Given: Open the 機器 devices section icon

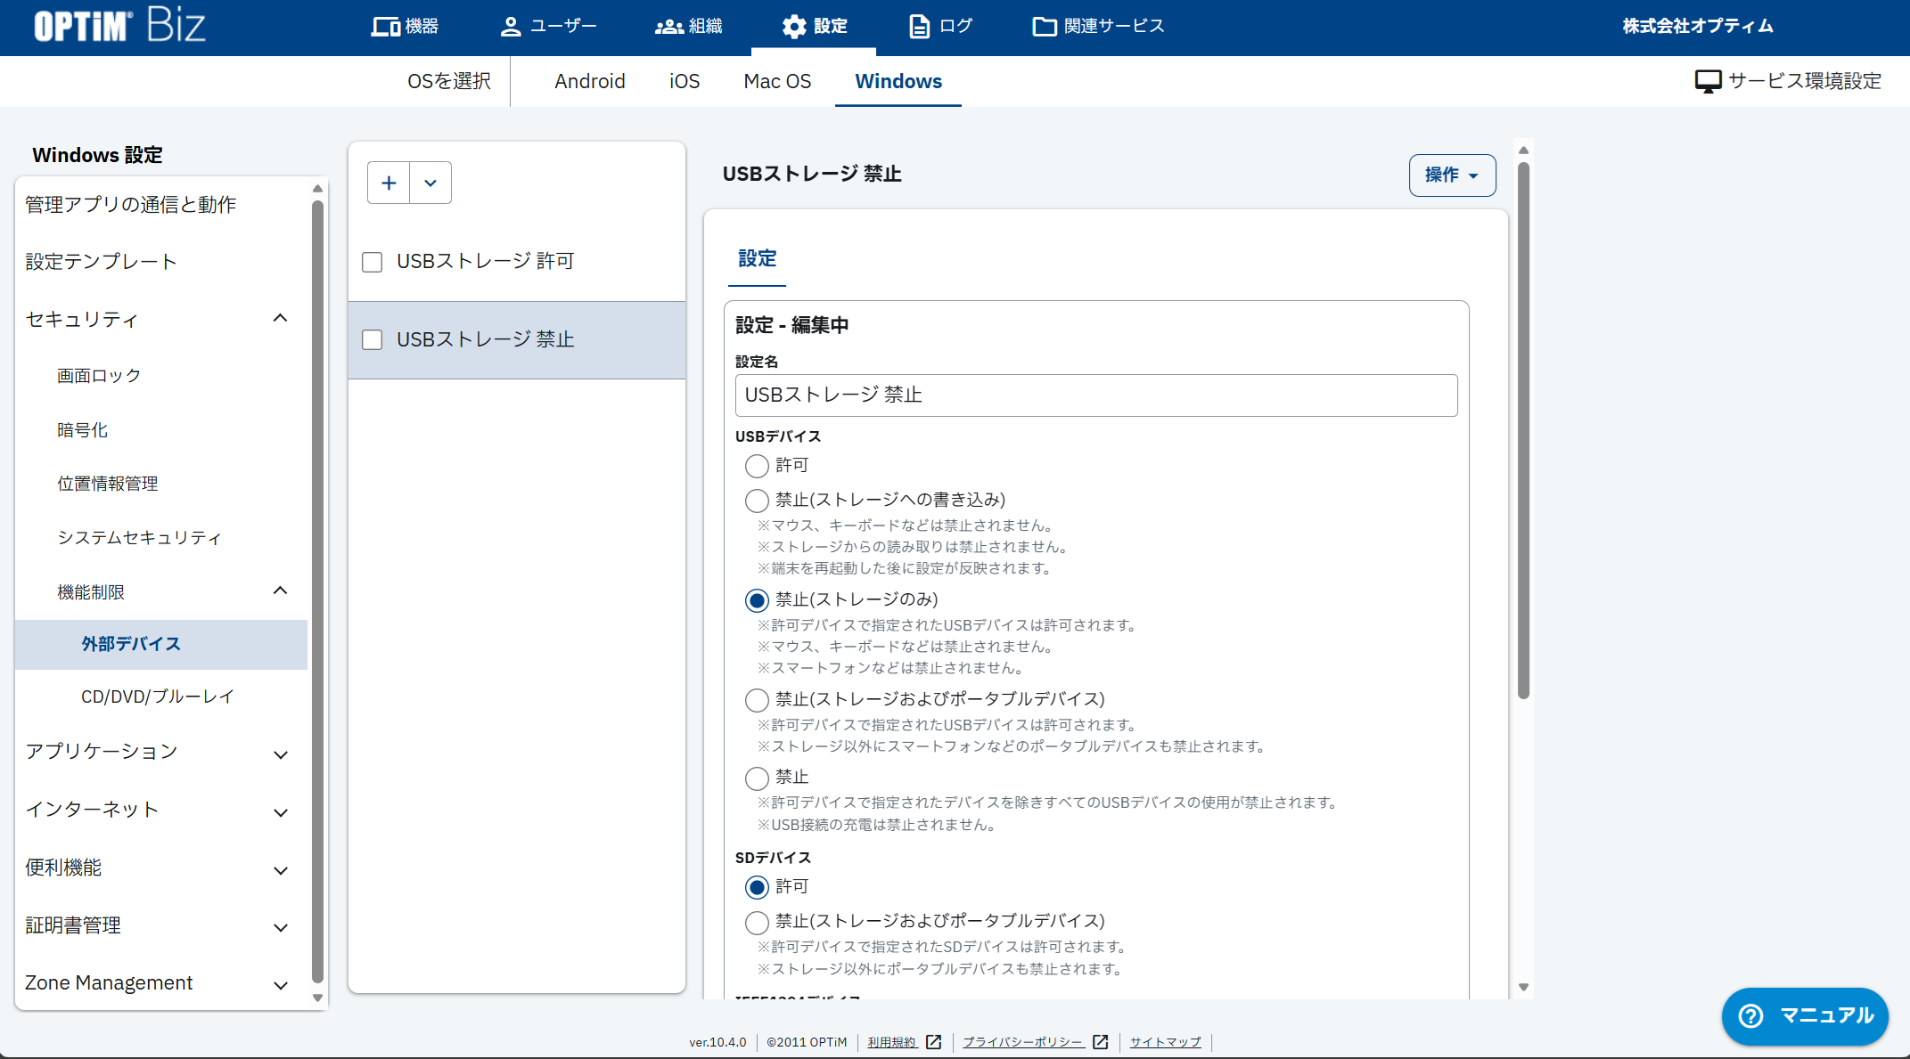Looking at the screenshot, I should 384,26.
